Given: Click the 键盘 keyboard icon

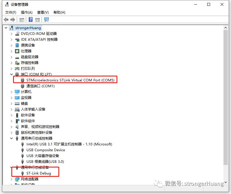Looking at the screenshot, I should [17, 104].
